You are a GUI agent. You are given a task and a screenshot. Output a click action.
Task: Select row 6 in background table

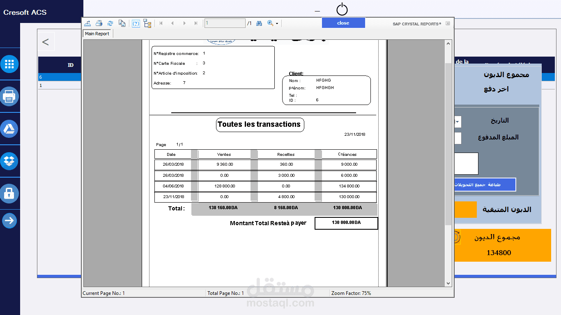point(60,77)
